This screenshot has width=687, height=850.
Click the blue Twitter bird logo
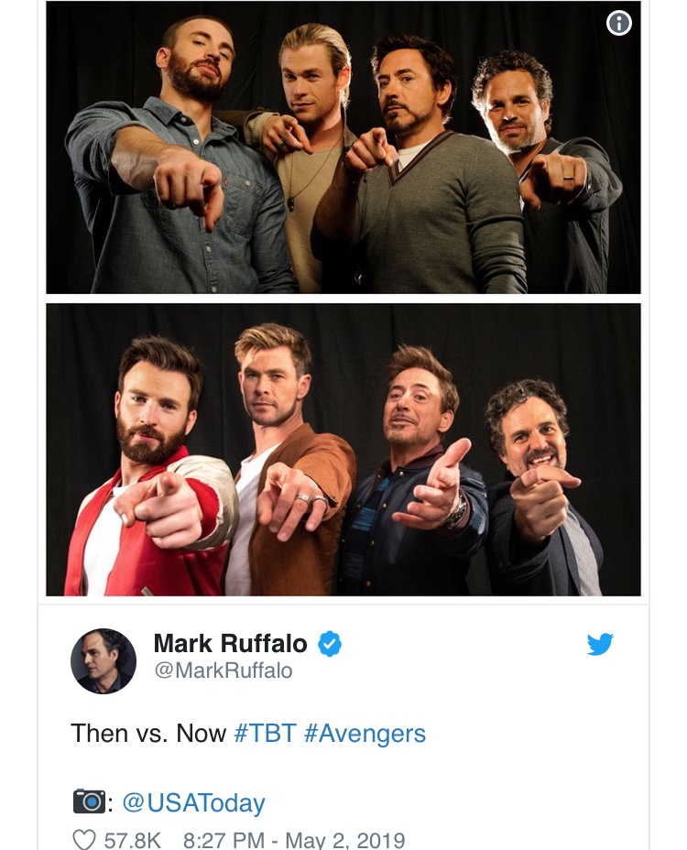tap(600, 645)
